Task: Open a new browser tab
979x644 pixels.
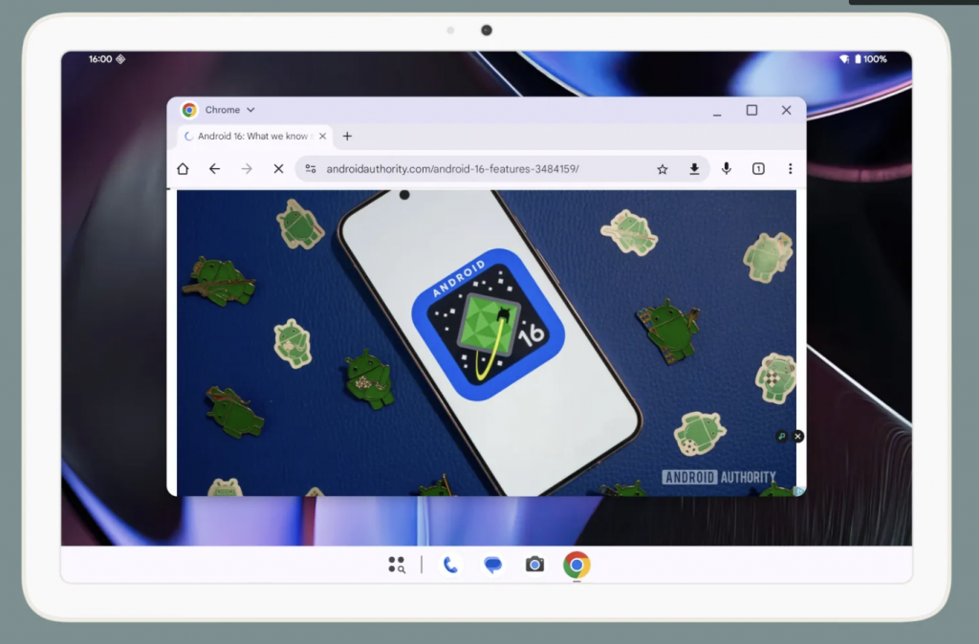Action: click(346, 136)
